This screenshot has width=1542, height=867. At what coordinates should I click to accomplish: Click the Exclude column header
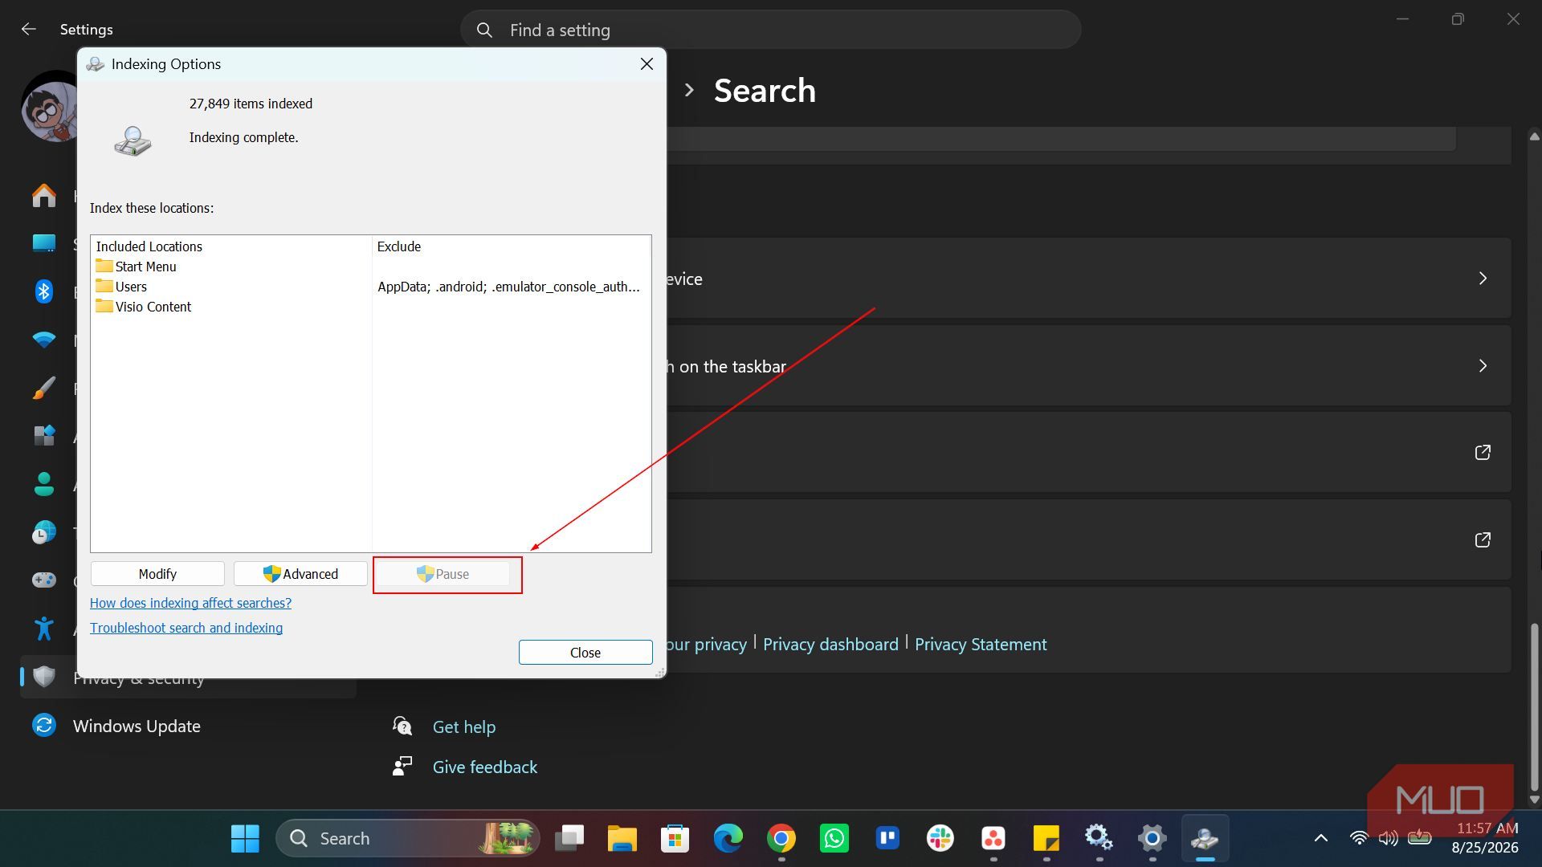[399, 246]
